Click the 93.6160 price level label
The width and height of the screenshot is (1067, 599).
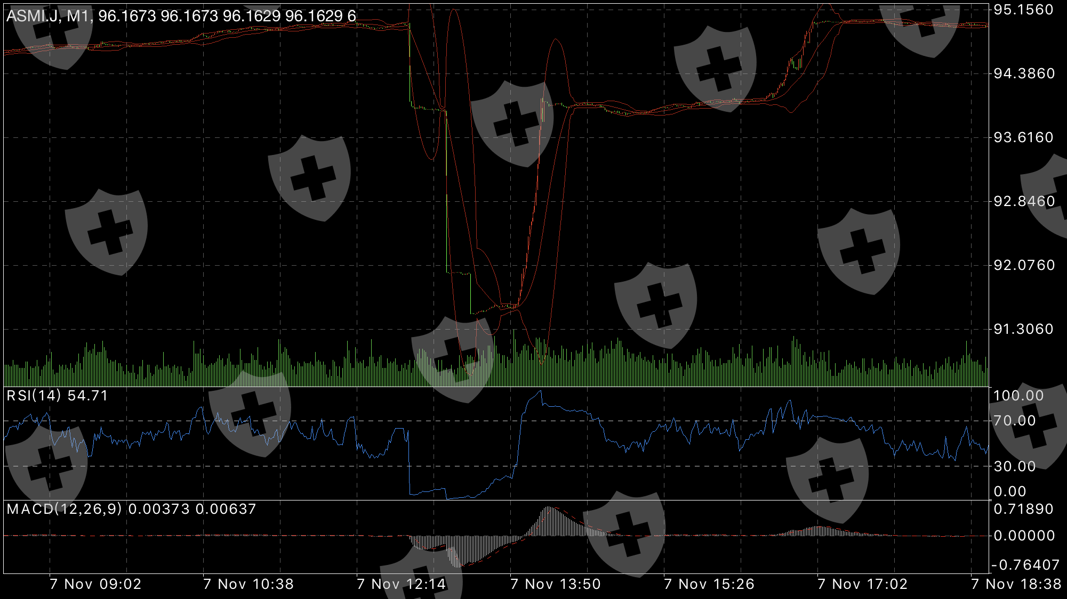(x=1023, y=137)
